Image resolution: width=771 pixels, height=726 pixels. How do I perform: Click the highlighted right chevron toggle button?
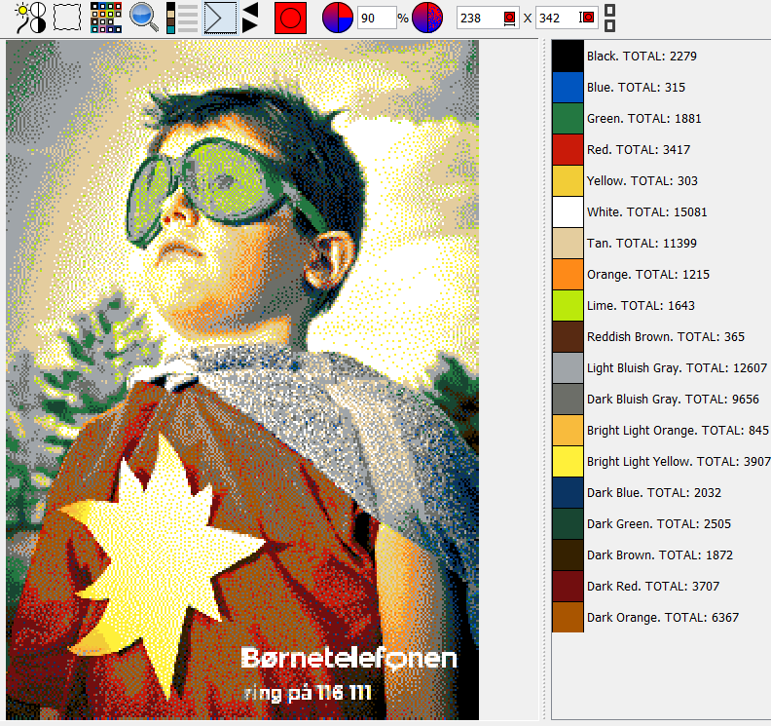click(x=220, y=19)
